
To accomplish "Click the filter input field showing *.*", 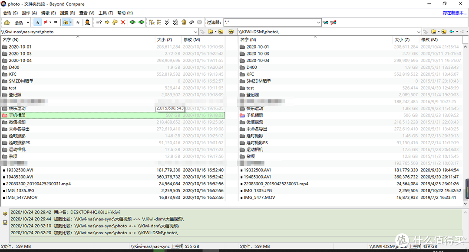I will point(270,23).
